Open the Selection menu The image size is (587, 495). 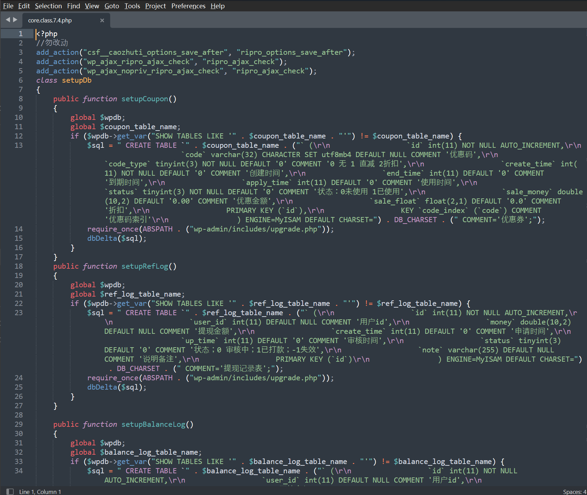48,6
